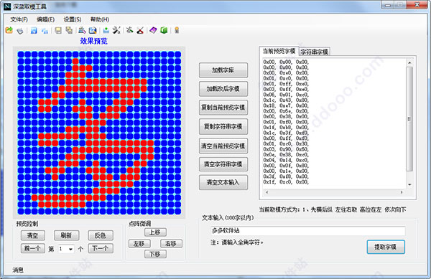
Task: Click the green book toolbar icon
Action: pyautogui.click(x=164, y=30)
